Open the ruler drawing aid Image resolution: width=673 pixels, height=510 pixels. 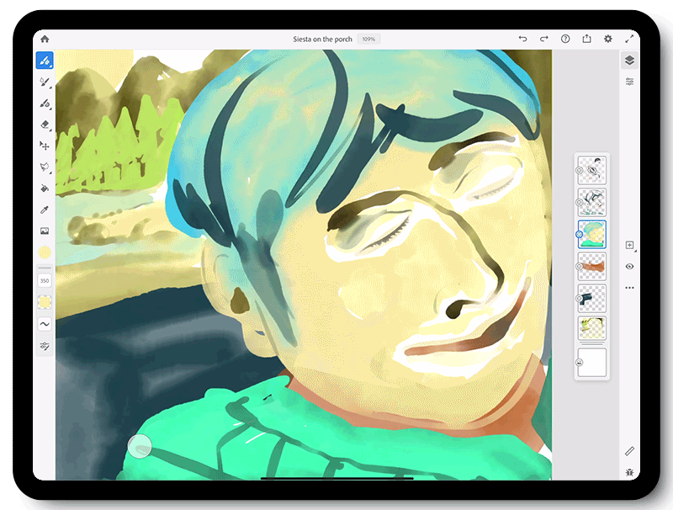629,452
